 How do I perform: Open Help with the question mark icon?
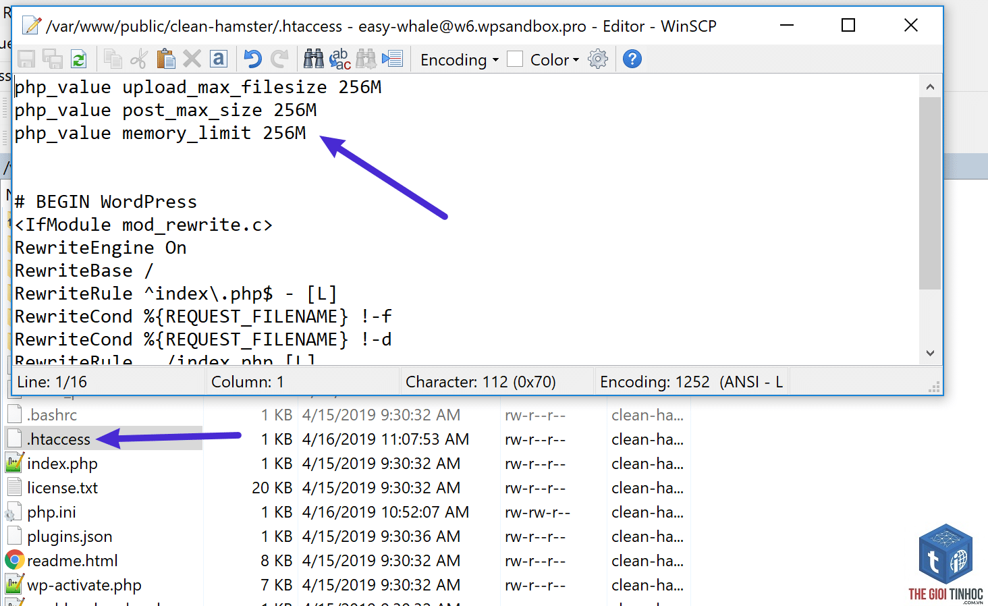[632, 59]
